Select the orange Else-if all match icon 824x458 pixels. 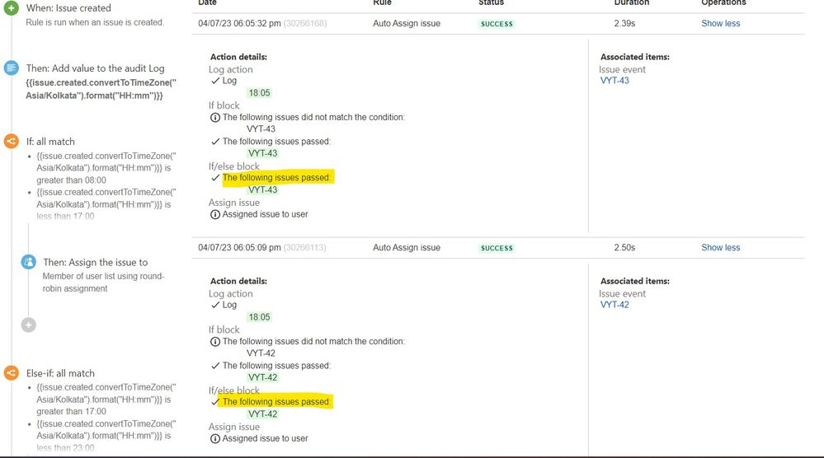11,373
